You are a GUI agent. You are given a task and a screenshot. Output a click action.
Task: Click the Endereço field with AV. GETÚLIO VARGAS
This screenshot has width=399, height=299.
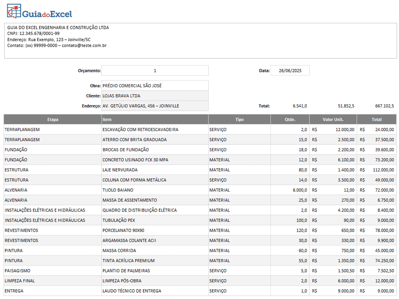pyautogui.click(x=155, y=106)
